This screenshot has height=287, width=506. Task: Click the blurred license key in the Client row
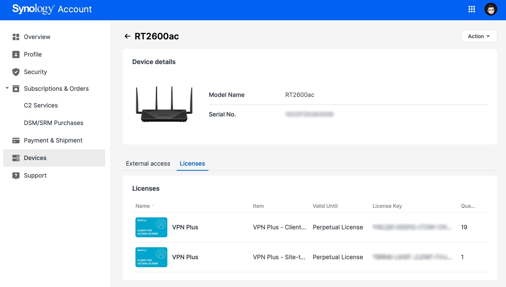(x=412, y=227)
